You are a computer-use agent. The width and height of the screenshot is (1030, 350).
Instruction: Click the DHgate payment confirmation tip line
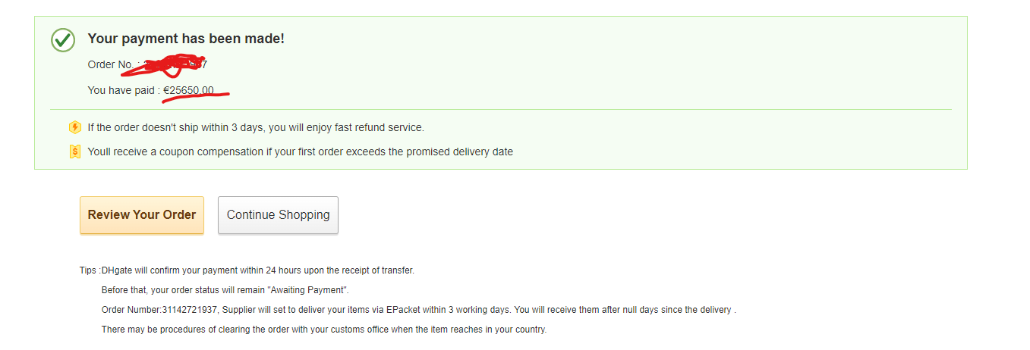click(x=258, y=270)
